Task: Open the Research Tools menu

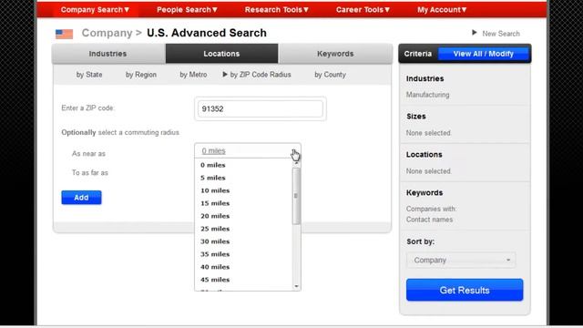Action: coord(277,10)
